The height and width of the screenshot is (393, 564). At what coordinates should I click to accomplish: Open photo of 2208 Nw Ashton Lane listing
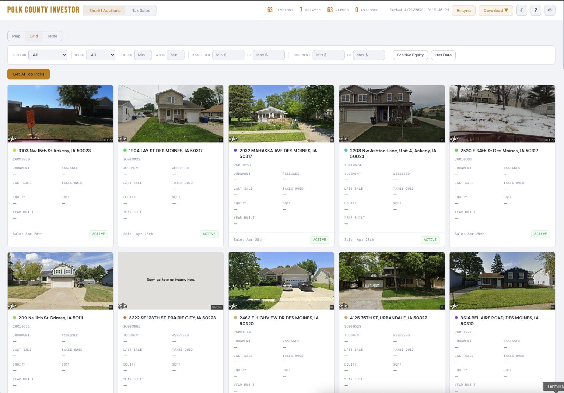pyautogui.click(x=392, y=113)
